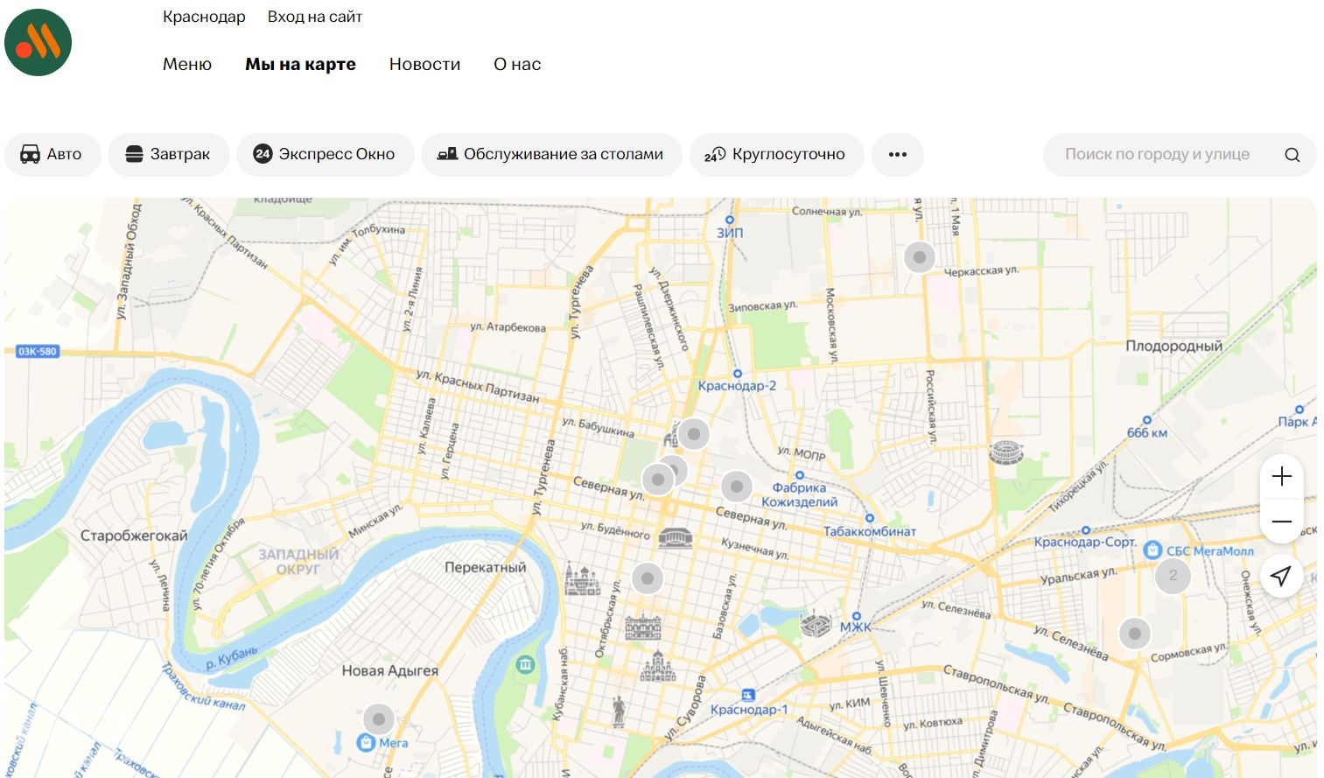This screenshot has width=1324, height=778.
Task: Zoom out the map with minus button
Action: point(1281,522)
